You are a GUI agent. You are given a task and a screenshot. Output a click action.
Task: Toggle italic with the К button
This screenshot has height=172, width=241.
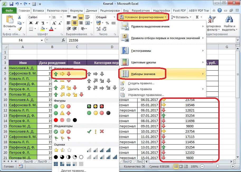(37, 23)
